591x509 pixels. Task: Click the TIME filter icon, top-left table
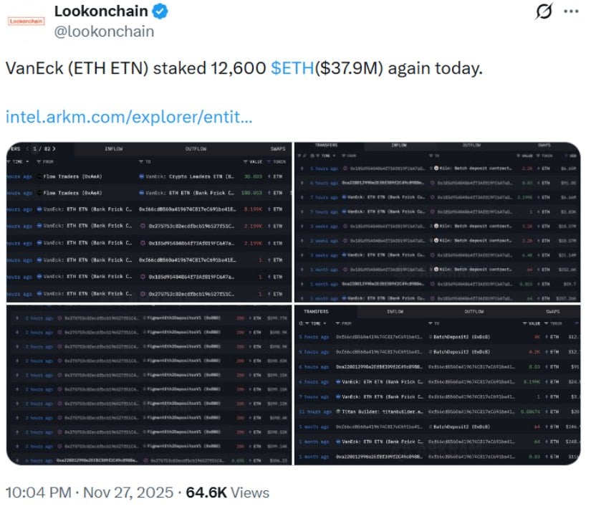pos(9,161)
